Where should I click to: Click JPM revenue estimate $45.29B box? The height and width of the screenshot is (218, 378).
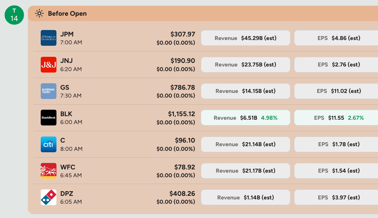pos(246,38)
